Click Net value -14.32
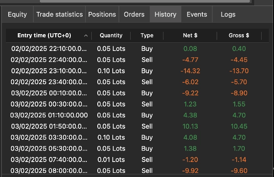The width and height of the screenshot is (274, 177). (190, 71)
